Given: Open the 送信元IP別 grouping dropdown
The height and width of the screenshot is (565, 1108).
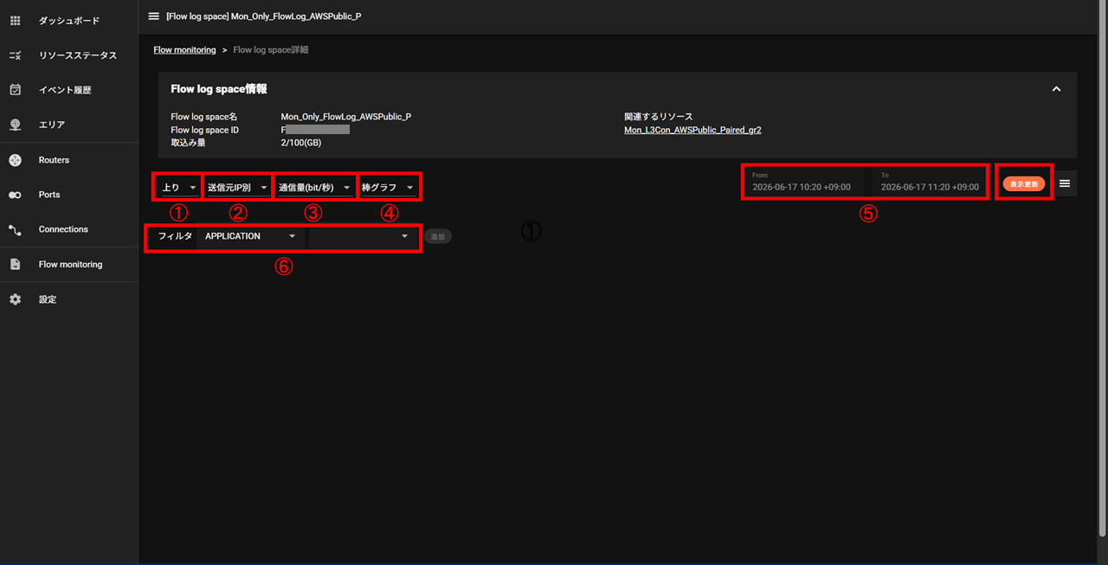Looking at the screenshot, I should 237,187.
